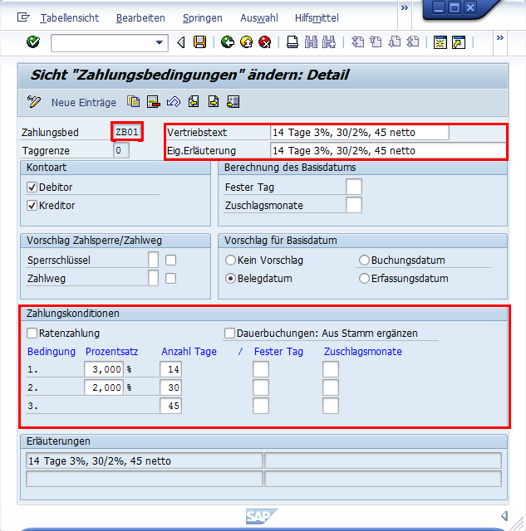Open the Bearbeiten menu
The width and height of the screenshot is (526, 531).
pyautogui.click(x=140, y=18)
